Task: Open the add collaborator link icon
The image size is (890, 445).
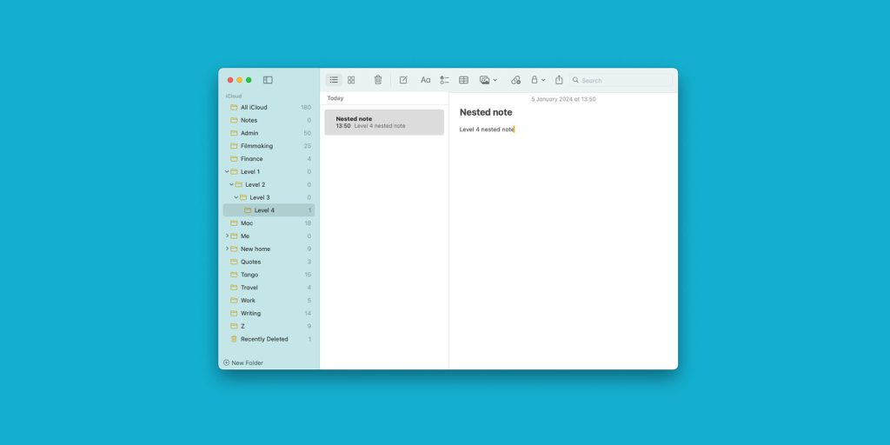Action: pyautogui.click(x=515, y=80)
